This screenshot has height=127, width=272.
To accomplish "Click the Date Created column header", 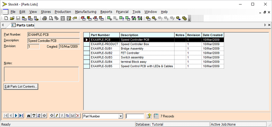I will click(x=213, y=35).
